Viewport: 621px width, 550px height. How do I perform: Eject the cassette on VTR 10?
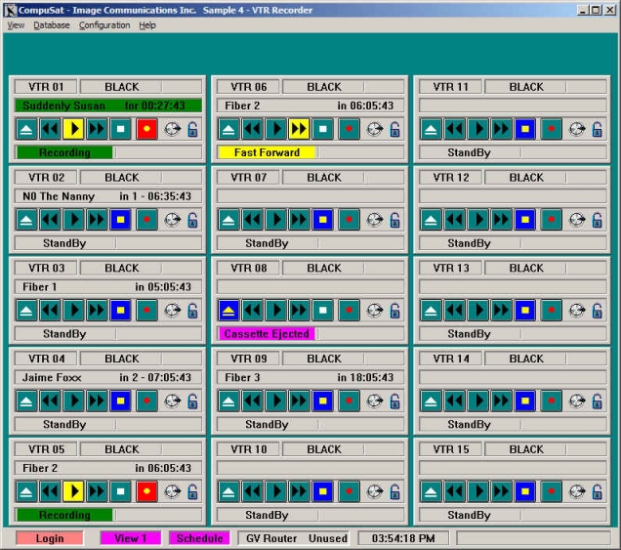click(228, 491)
